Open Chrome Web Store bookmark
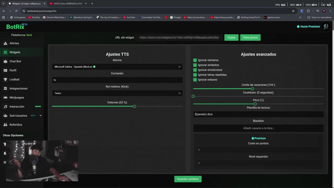 54,17
